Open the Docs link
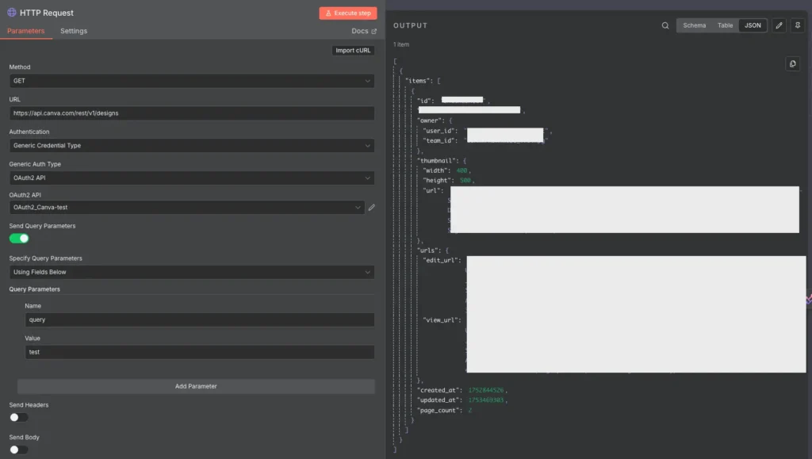This screenshot has height=459, width=812. 363,31
